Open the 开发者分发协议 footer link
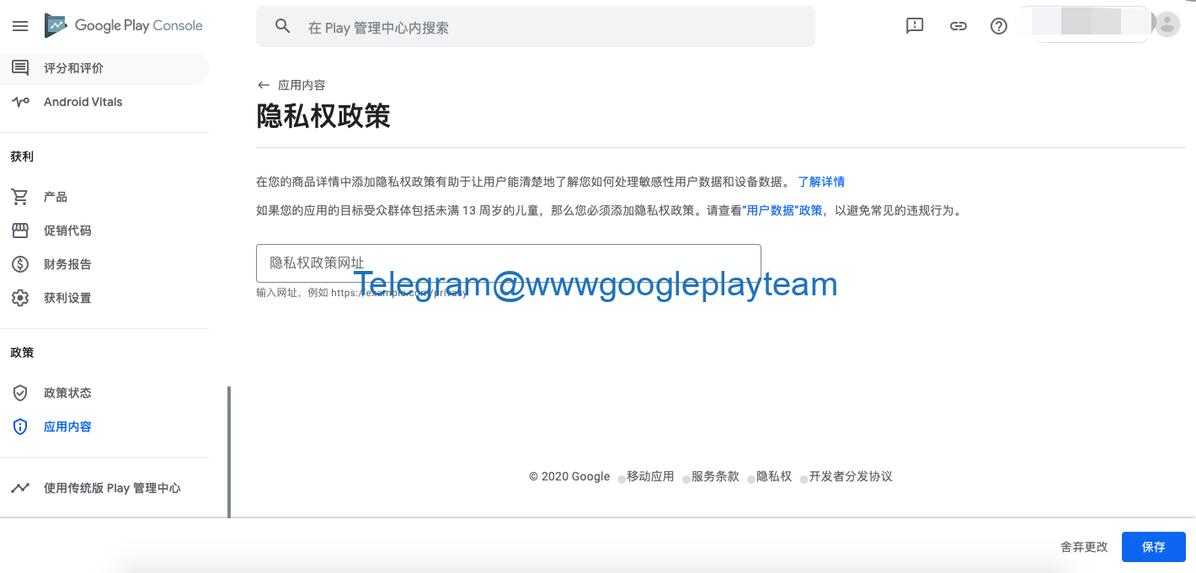This screenshot has height=573, width=1196. point(851,476)
